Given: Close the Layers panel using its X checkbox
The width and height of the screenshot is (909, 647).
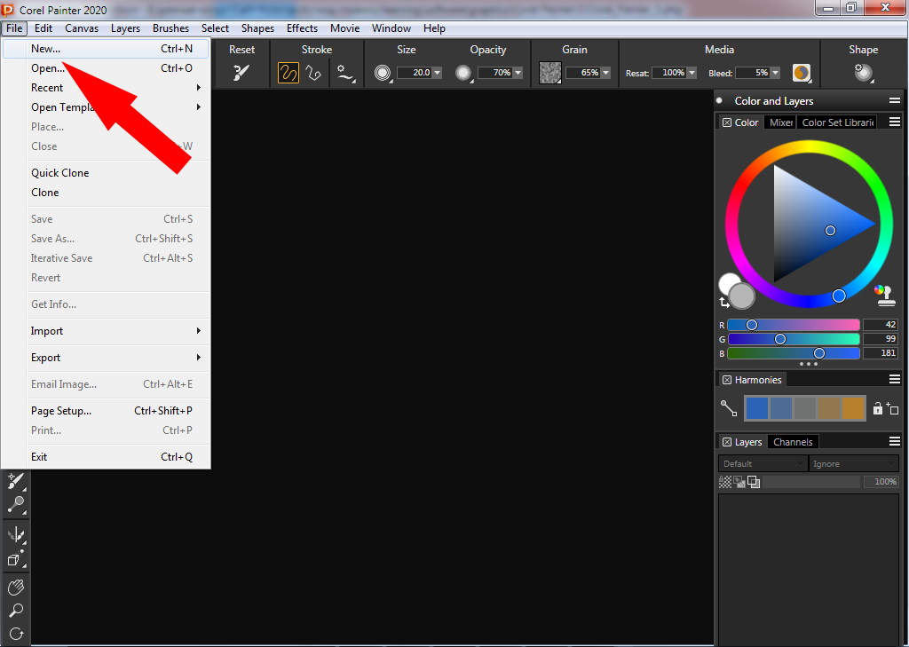Looking at the screenshot, I should click(x=726, y=442).
